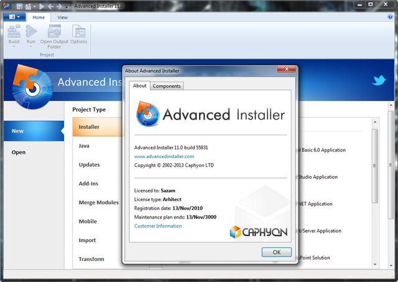Click the Forward arrow in quick access toolbar
The height and width of the screenshot is (282, 398).
(x=59, y=6)
